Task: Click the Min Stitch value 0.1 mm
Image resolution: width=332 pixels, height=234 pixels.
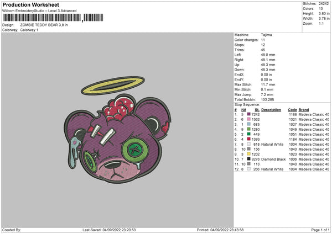Action: pyautogui.click(x=267, y=89)
